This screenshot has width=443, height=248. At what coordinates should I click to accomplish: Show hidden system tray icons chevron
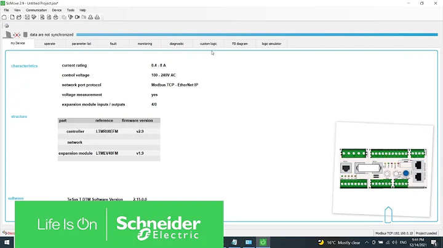[x=367, y=242]
